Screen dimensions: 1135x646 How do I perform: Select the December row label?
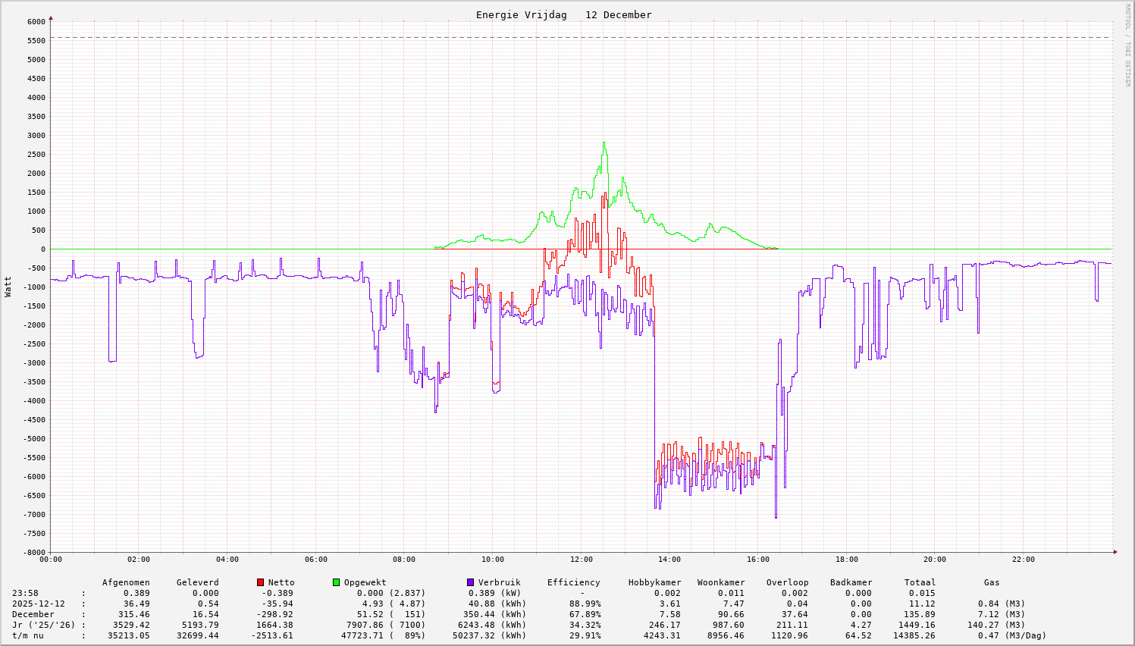[33, 614]
